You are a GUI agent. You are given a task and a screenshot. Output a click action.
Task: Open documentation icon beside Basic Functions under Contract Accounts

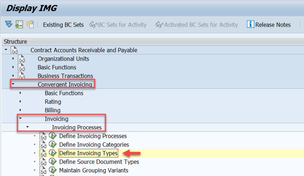coord(22,67)
